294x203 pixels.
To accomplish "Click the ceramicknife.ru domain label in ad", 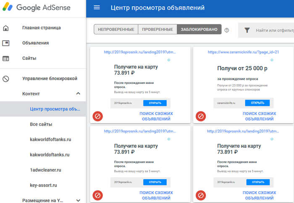I will [x=226, y=103].
